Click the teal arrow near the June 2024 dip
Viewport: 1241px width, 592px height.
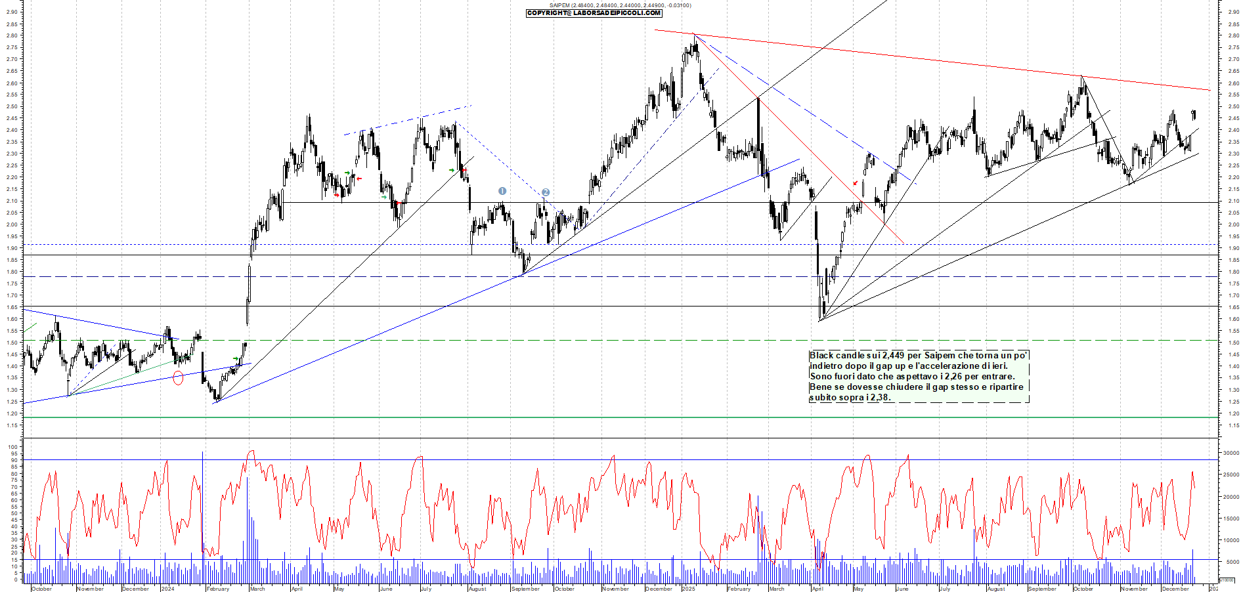click(384, 197)
